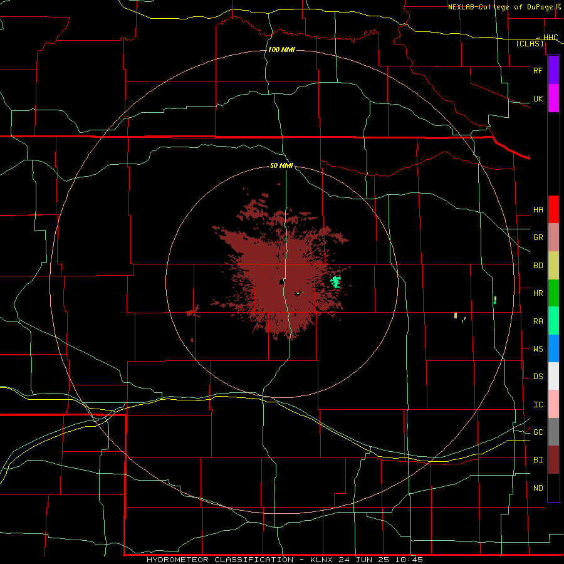Click the 100 NMI range ring label
The height and width of the screenshot is (564, 564).
[x=281, y=50]
